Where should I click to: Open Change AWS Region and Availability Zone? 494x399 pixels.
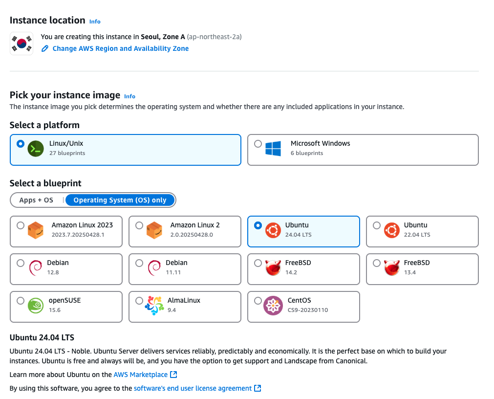[121, 48]
